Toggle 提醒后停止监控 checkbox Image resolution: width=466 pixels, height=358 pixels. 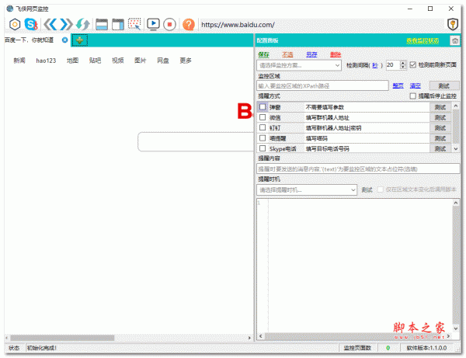tap(413, 96)
